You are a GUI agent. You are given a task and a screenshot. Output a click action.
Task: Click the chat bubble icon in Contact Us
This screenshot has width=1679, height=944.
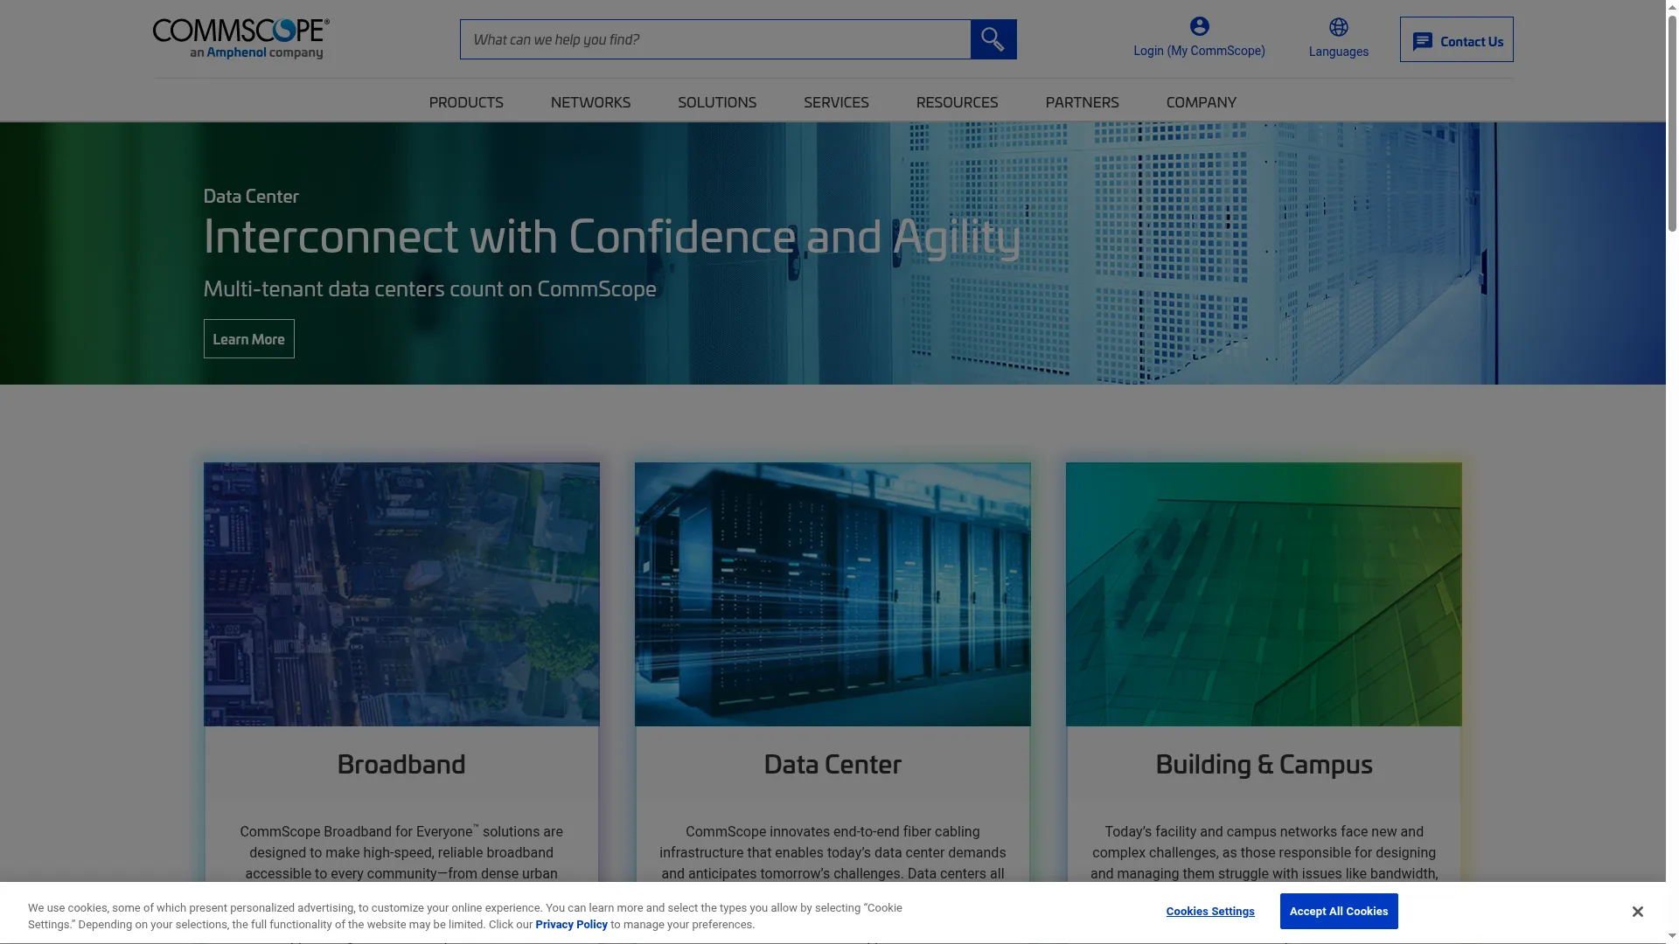(x=1423, y=41)
